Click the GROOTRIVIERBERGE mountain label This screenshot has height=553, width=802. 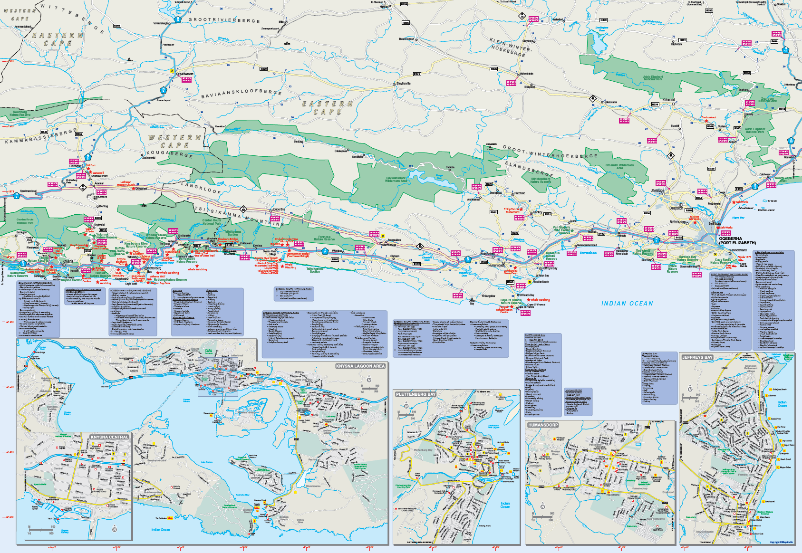click(x=224, y=20)
